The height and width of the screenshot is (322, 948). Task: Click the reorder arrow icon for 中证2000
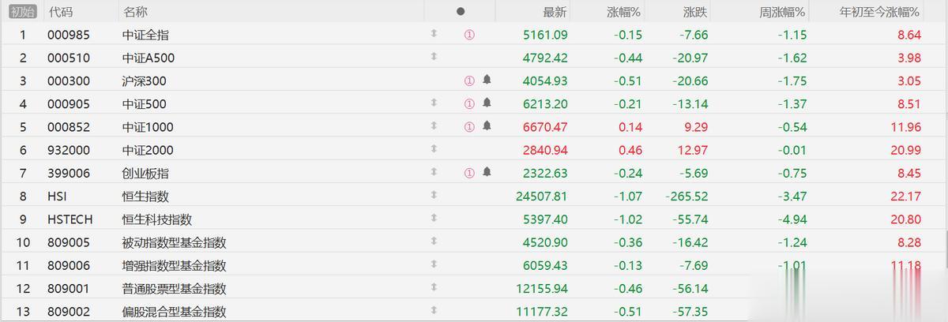(433, 149)
